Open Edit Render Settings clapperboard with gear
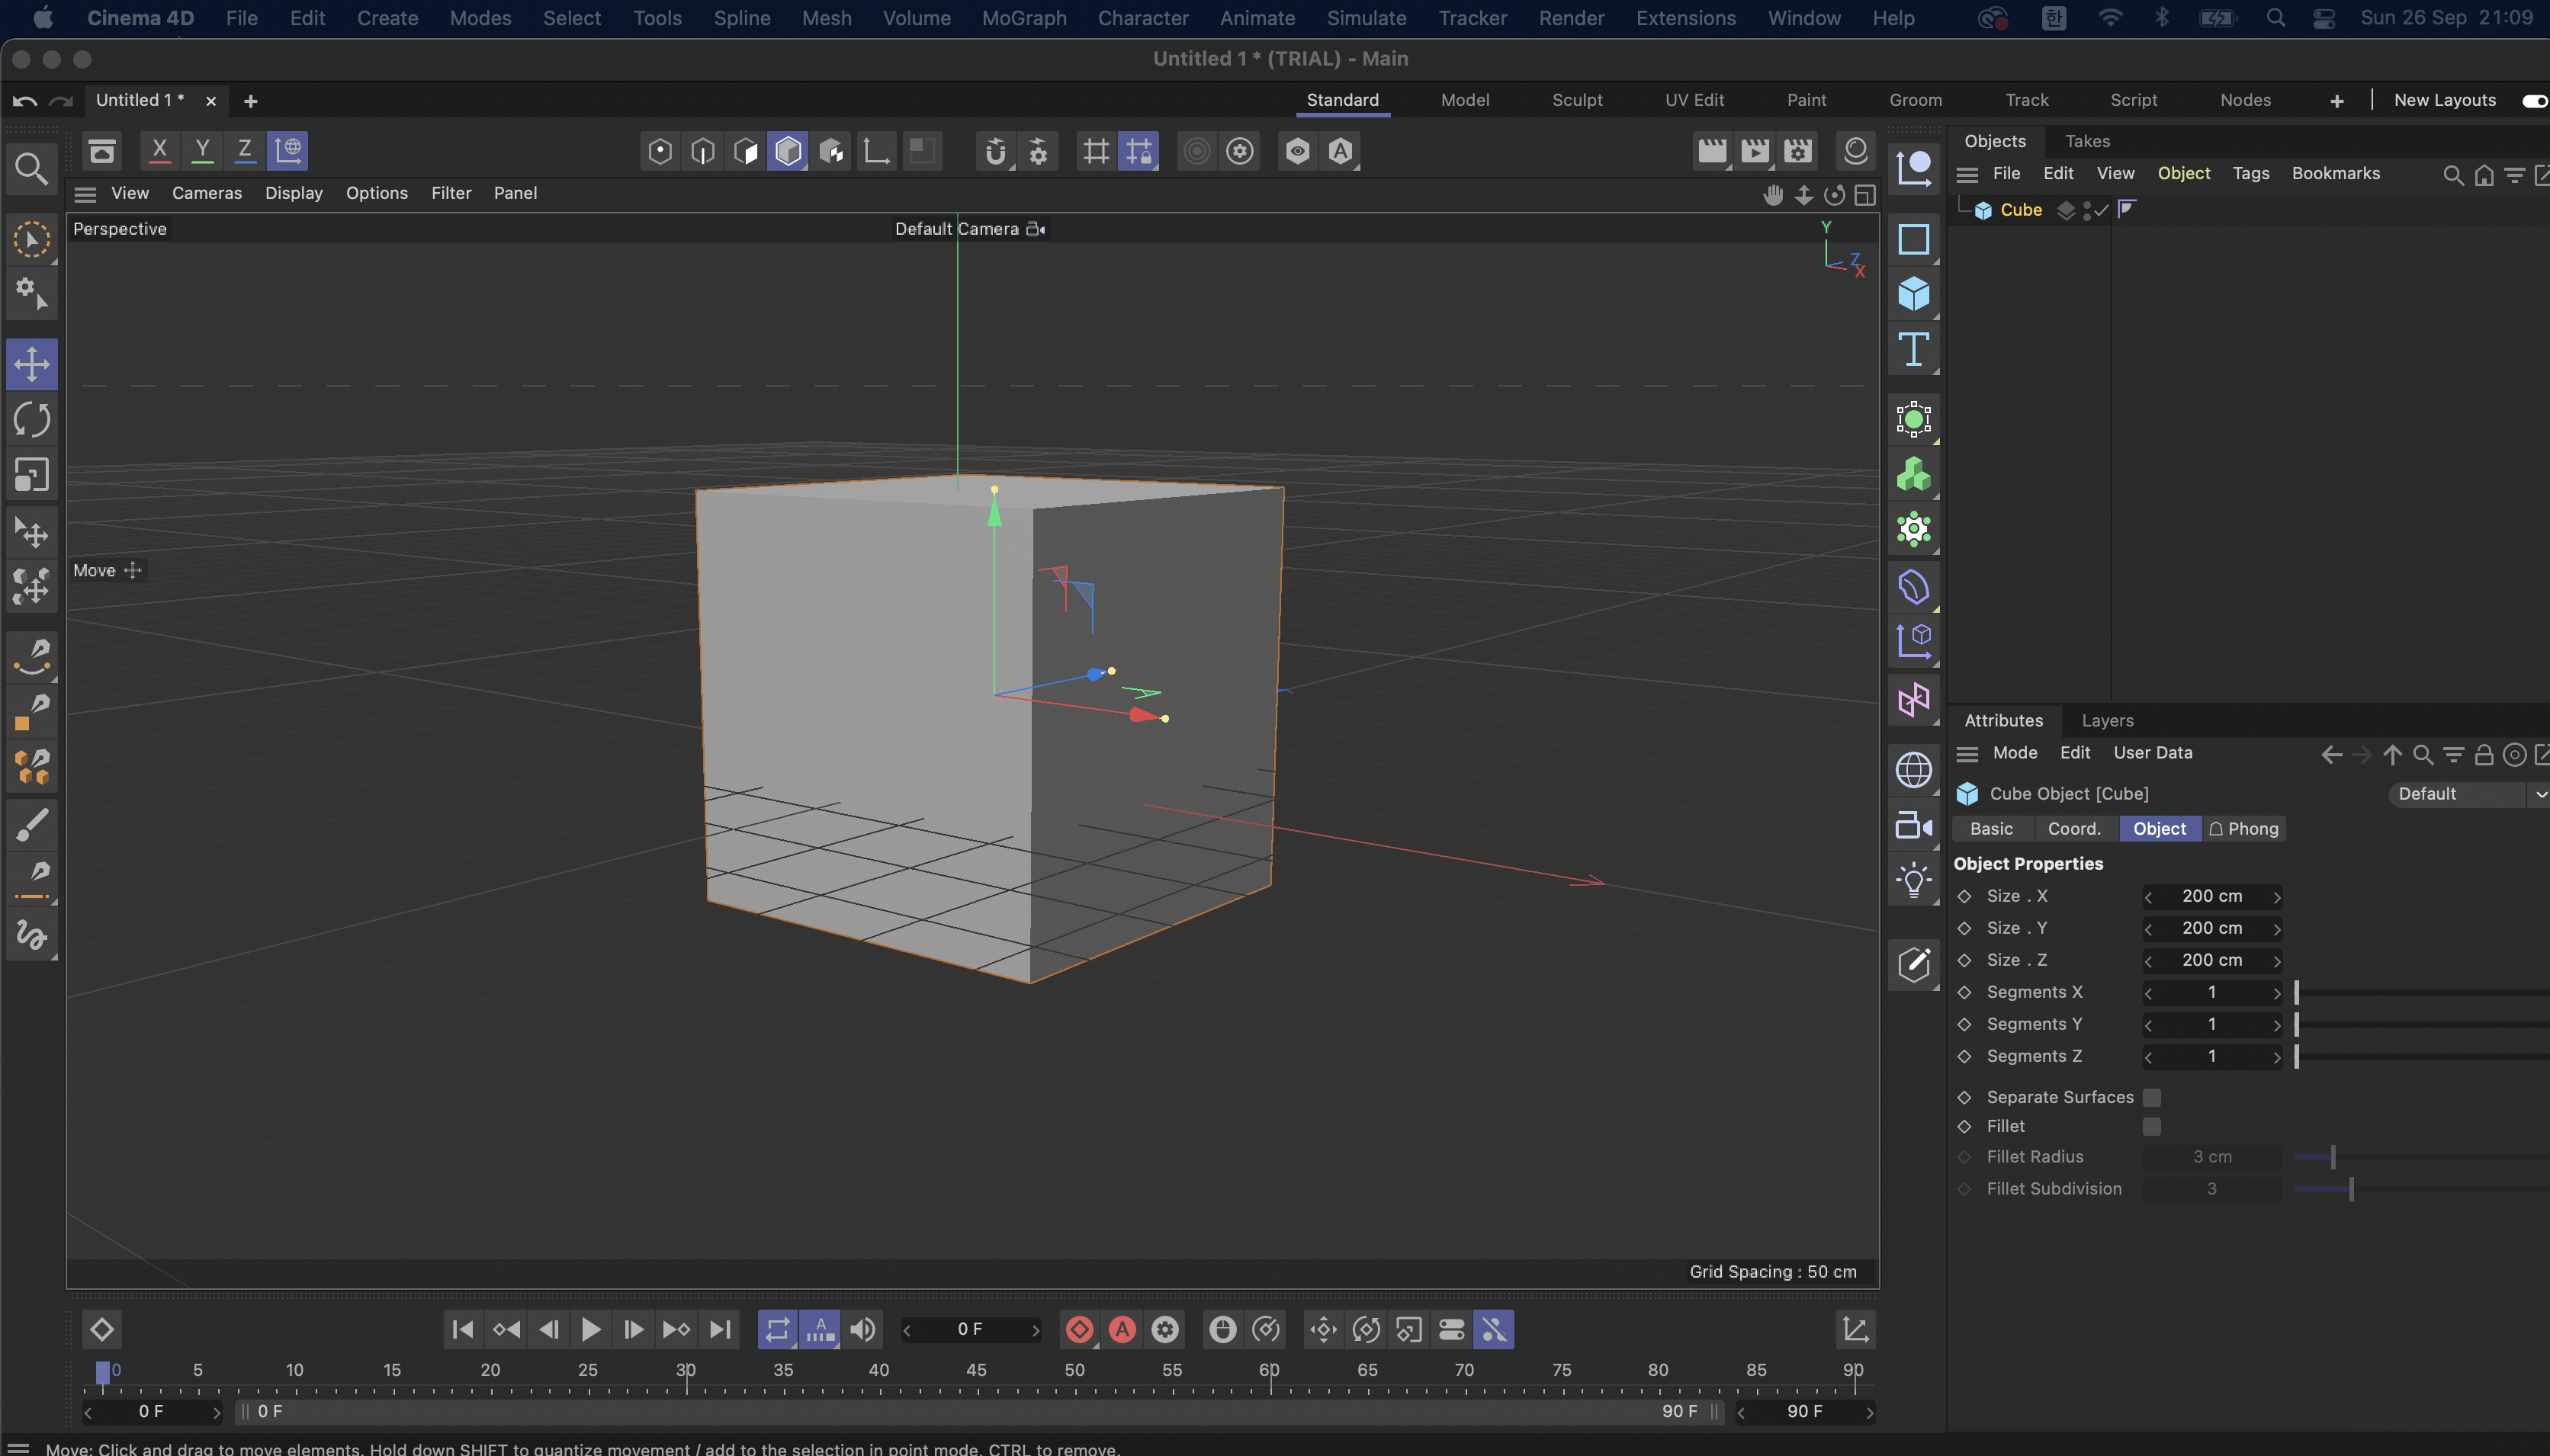This screenshot has height=1456, width=2550. (x=1798, y=151)
